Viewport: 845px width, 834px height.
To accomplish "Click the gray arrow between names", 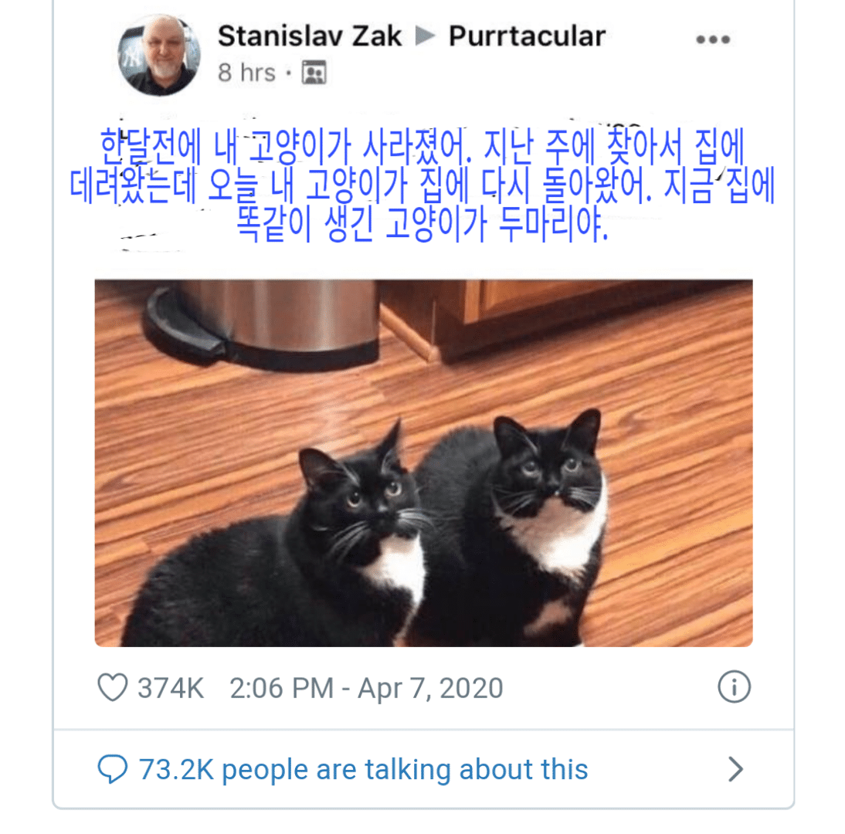I will click(425, 36).
